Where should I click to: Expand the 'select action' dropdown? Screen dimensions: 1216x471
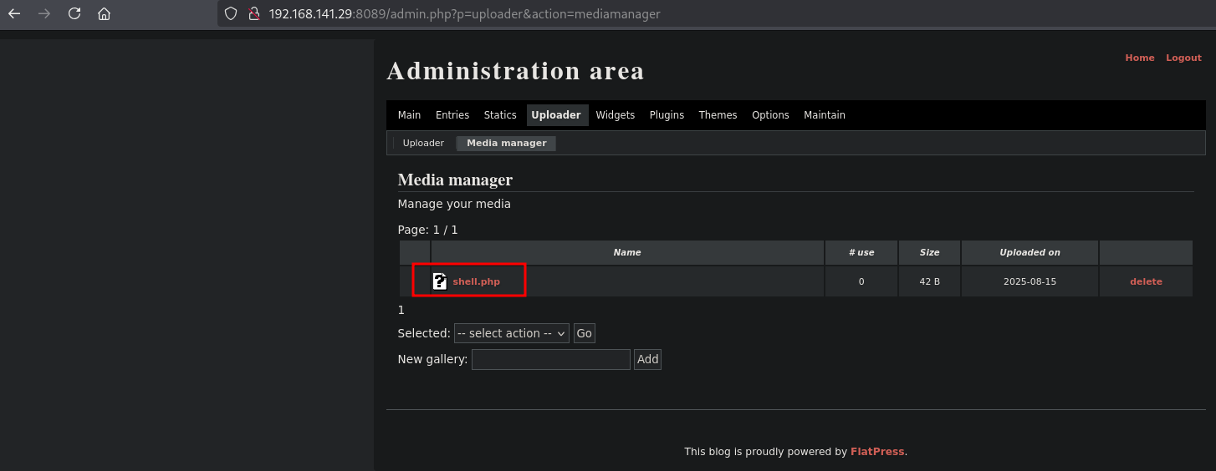[x=511, y=333]
